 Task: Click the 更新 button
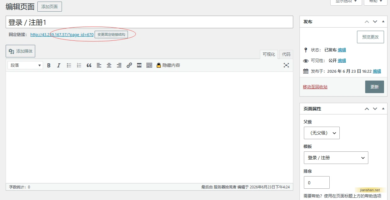pos(375,87)
